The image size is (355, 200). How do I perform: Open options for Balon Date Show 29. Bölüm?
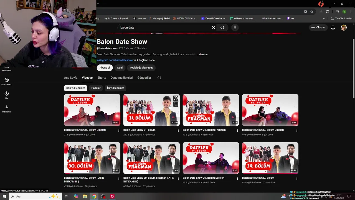[x=297, y=178]
